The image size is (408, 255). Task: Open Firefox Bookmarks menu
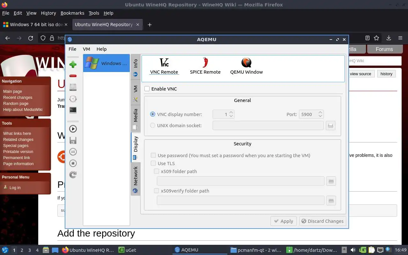(72, 13)
